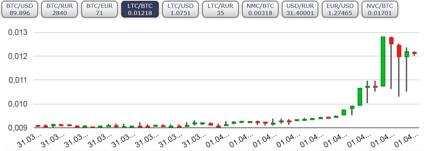427x151 pixels.
Task: Select the BTC/EUR pair tab
Action: coord(99,9)
